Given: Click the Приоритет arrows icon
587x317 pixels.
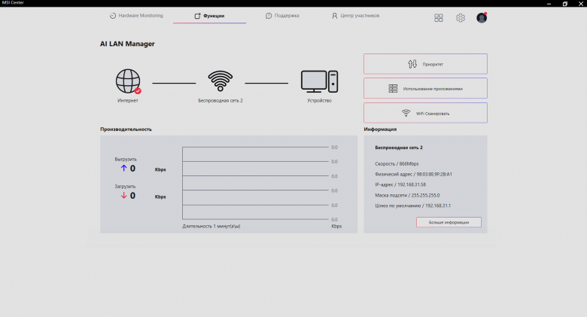Looking at the screenshot, I should [x=412, y=64].
